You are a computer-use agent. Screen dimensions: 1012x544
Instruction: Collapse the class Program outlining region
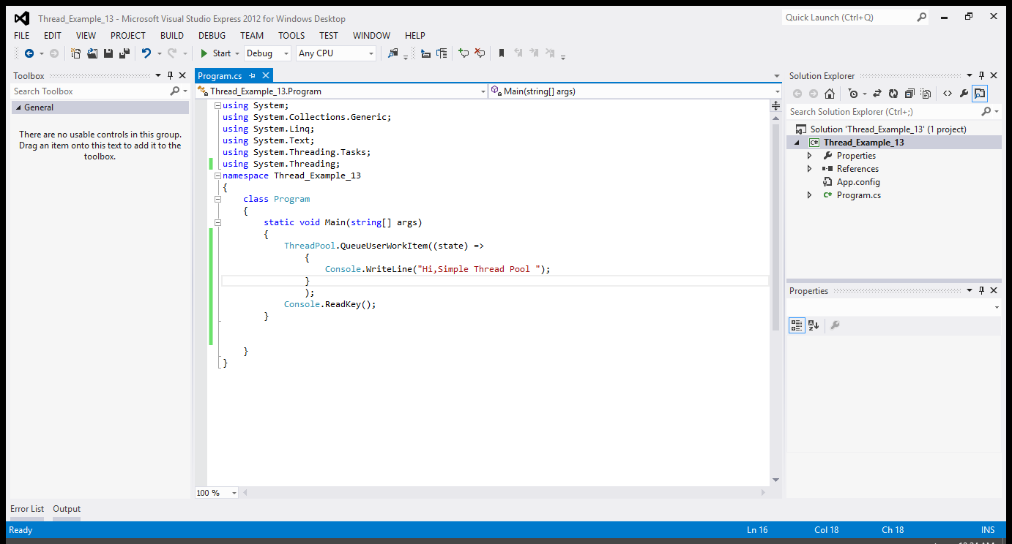pyautogui.click(x=217, y=199)
